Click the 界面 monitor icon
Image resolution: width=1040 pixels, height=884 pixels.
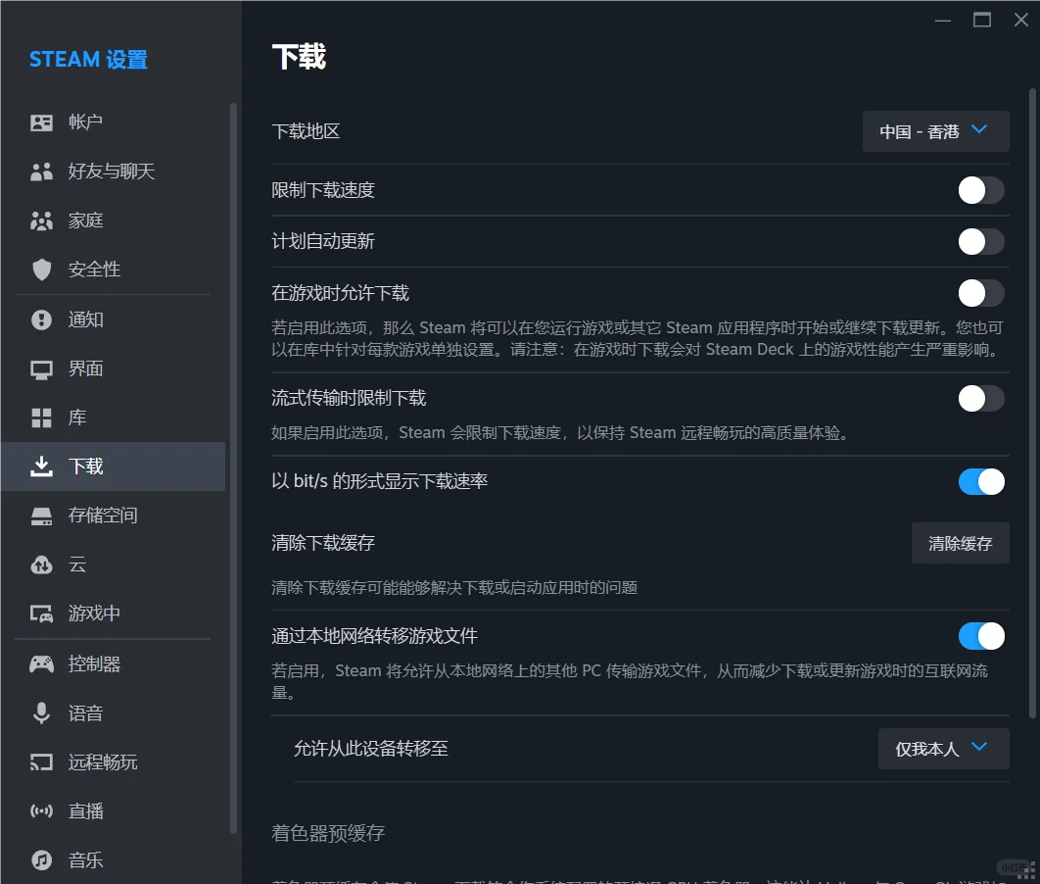[41, 369]
